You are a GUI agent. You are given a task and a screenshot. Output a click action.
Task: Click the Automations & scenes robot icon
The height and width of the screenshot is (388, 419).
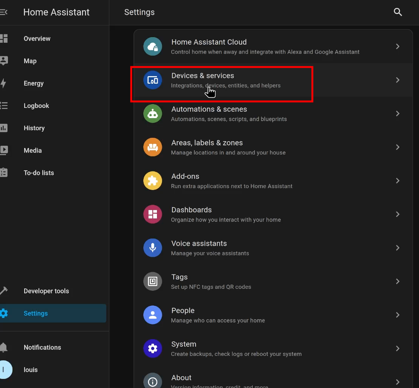click(152, 114)
